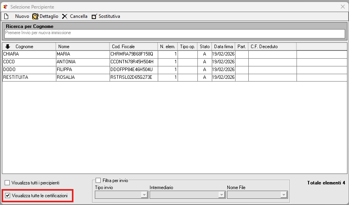Click the Dettaglio folder icon
The image size is (349, 205).
35,16
